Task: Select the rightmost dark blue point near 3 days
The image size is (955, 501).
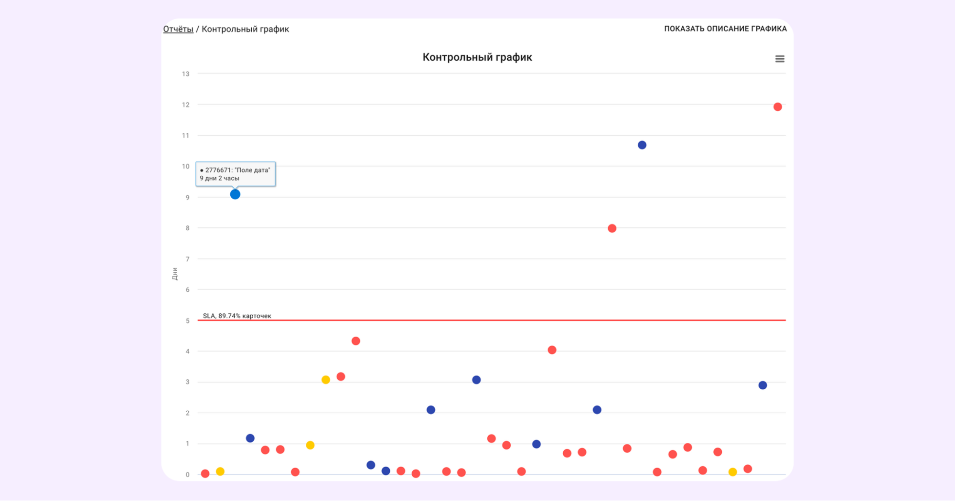Action: (762, 385)
